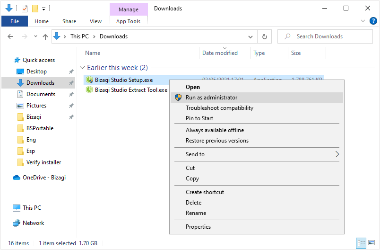Refresh the Downloads folder view
This screenshot has width=380, height=250.
[264, 36]
